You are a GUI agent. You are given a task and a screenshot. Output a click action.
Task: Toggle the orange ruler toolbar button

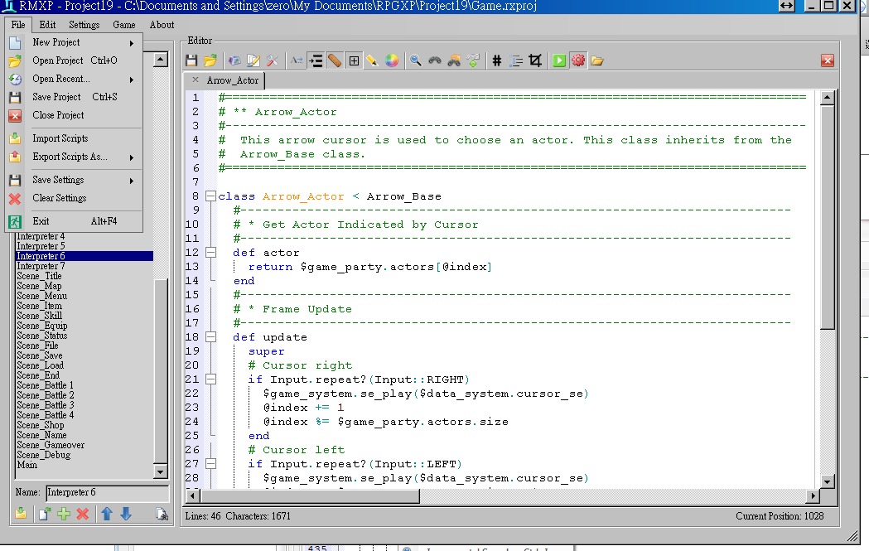(x=335, y=60)
